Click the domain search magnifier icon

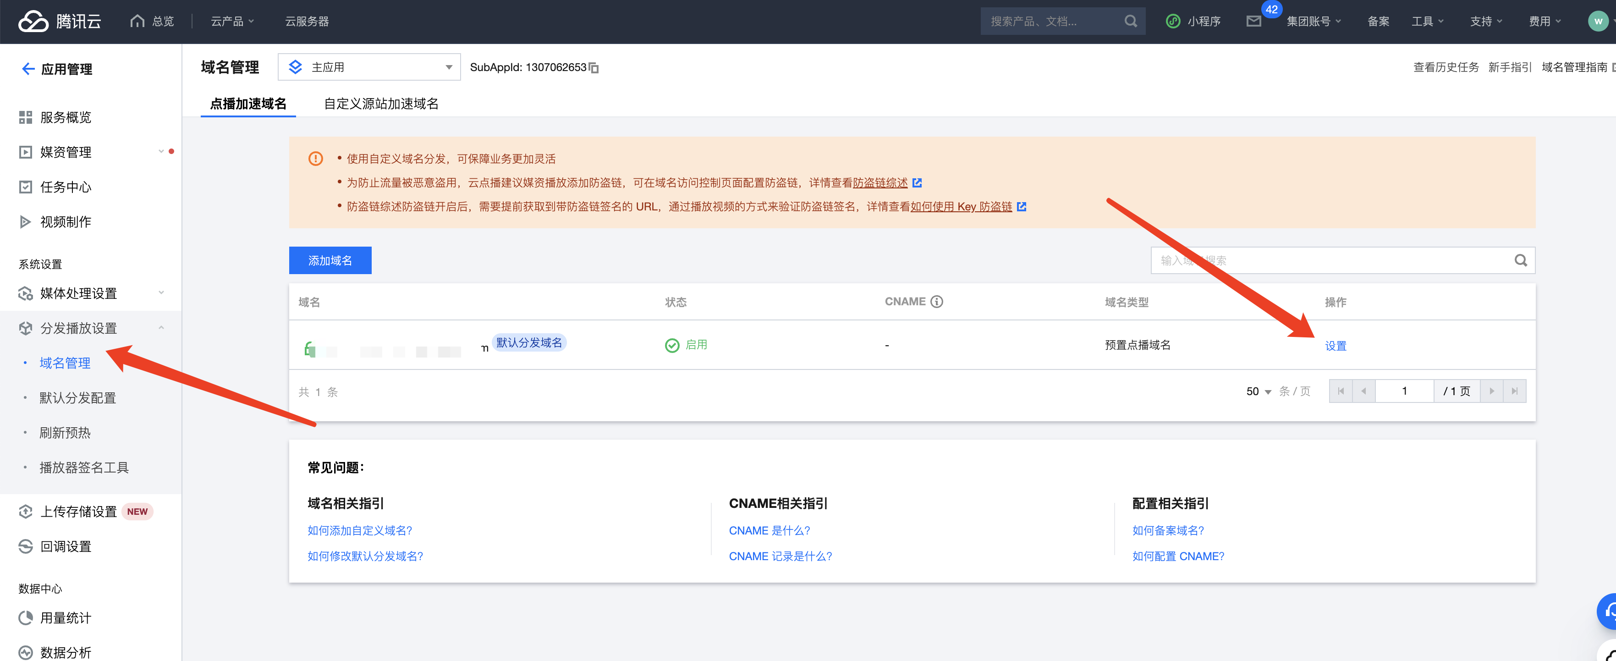click(1521, 260)
